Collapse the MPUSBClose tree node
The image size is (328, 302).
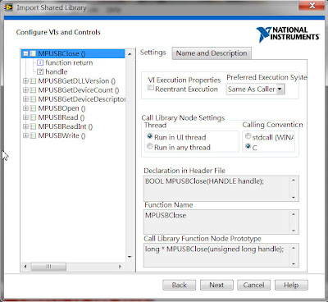(25, 53)
